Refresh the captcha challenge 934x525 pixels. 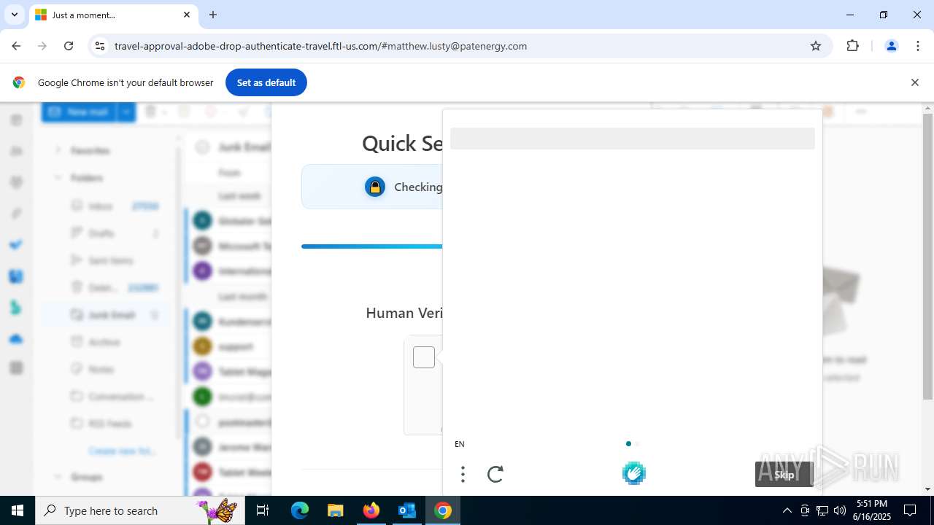click(495, 475)
